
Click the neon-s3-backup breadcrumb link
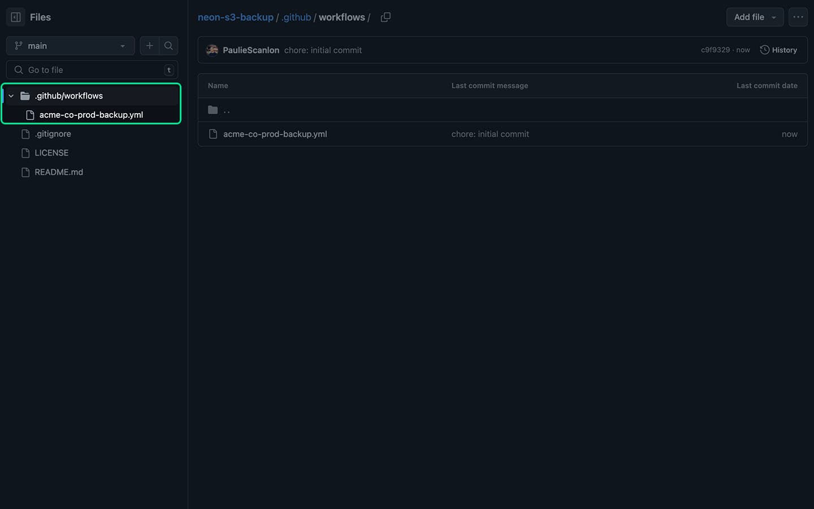(235, 17)
